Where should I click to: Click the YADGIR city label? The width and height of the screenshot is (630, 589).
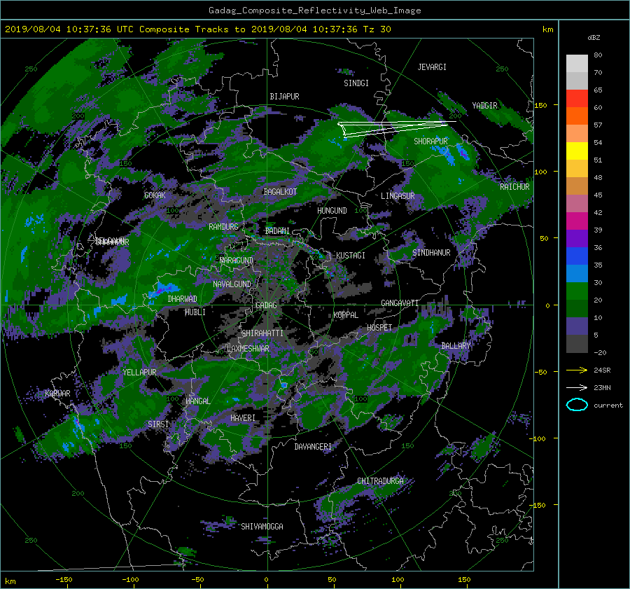coord(484,106)
